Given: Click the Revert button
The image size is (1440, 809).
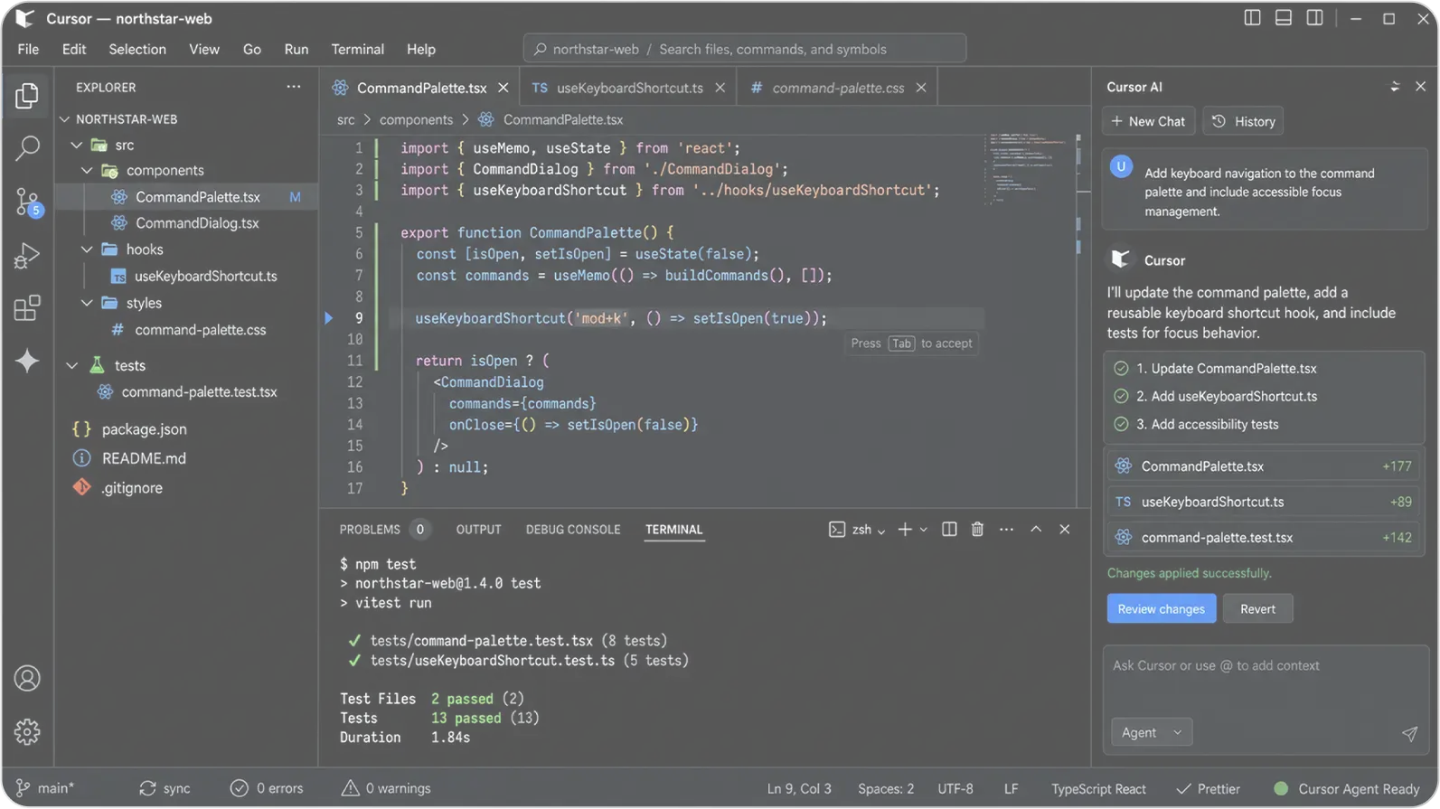Looking at the screenshot, I should (1257, 609).
